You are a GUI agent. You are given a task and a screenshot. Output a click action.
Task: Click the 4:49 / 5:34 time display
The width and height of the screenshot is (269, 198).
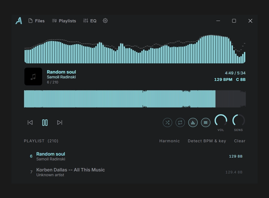tap(235, 73)
